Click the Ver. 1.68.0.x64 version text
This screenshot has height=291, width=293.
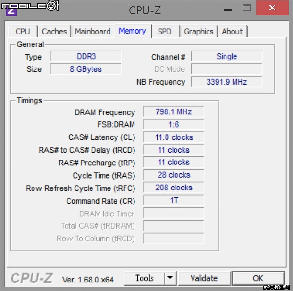click(88, 280)
